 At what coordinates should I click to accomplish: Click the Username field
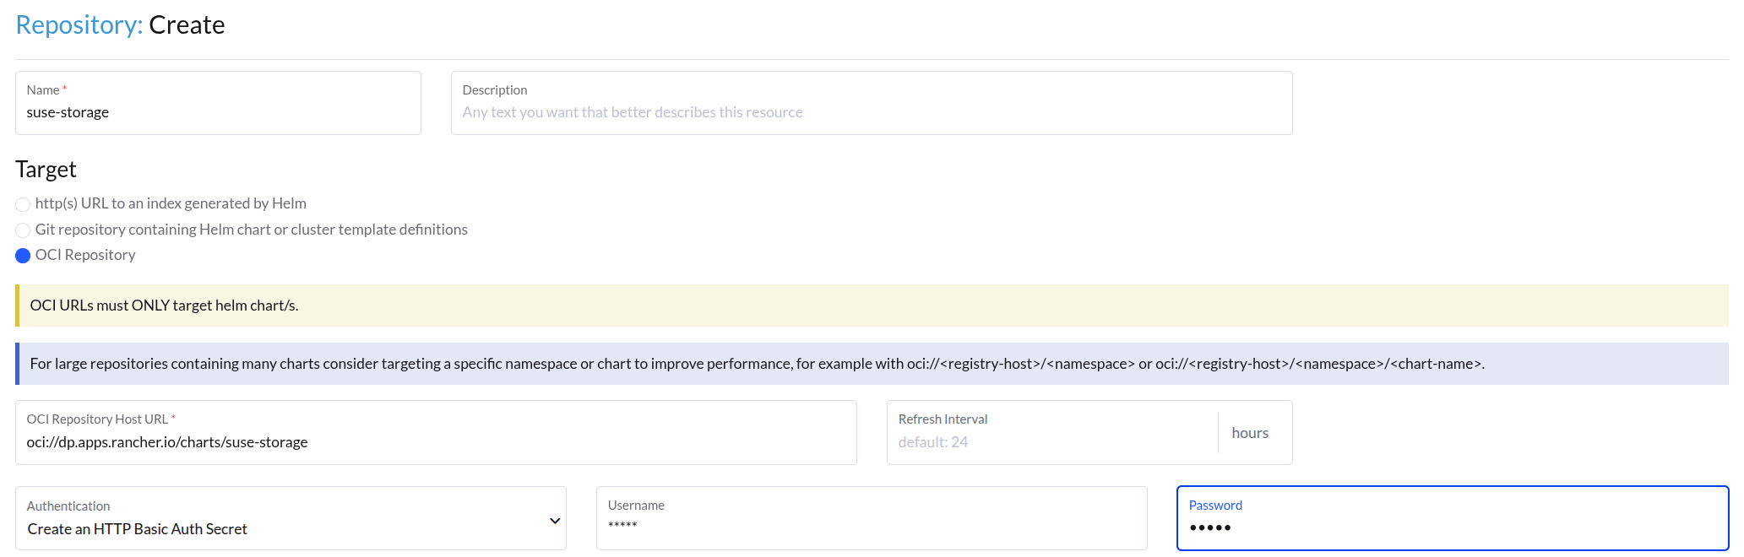(x=870, y=524)
